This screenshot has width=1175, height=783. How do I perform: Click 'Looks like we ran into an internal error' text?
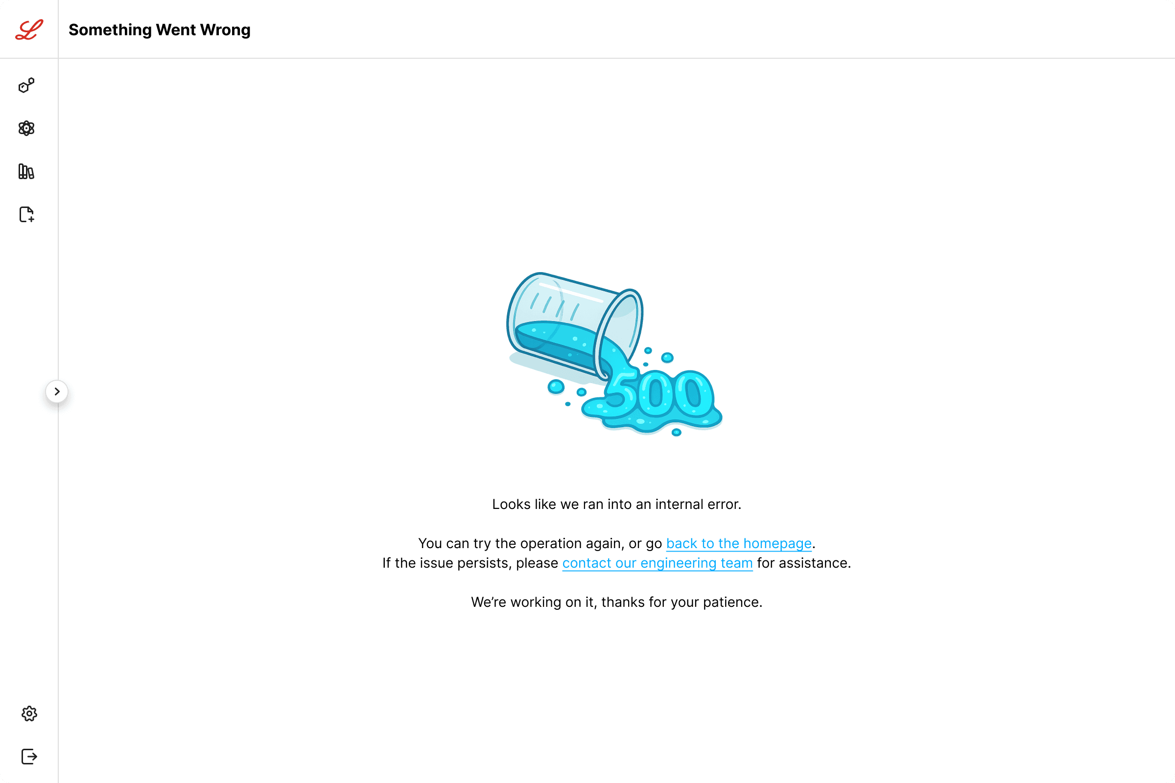(616, 505)
